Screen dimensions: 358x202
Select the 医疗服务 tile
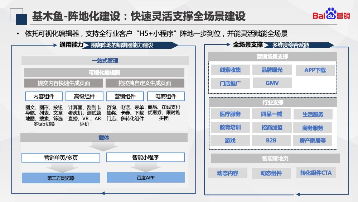(x=230, y=114)
